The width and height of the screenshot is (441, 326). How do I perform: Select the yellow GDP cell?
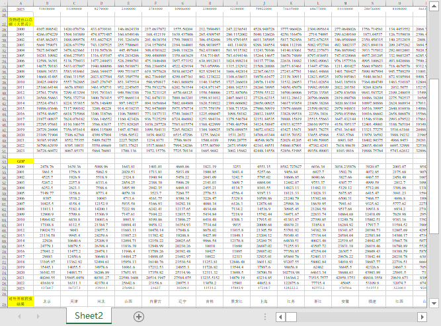[20, 161]
